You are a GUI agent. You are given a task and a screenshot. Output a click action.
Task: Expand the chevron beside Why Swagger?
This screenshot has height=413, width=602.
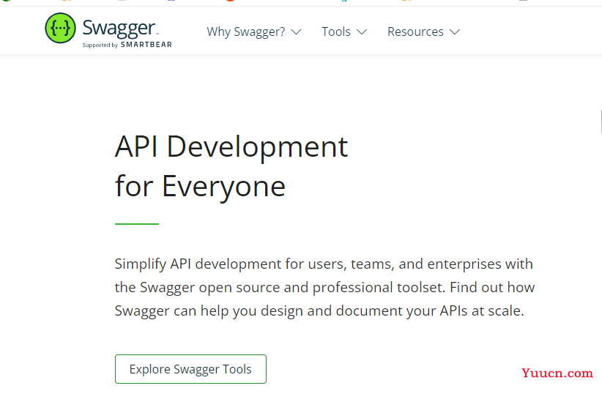tap(296, 32)
